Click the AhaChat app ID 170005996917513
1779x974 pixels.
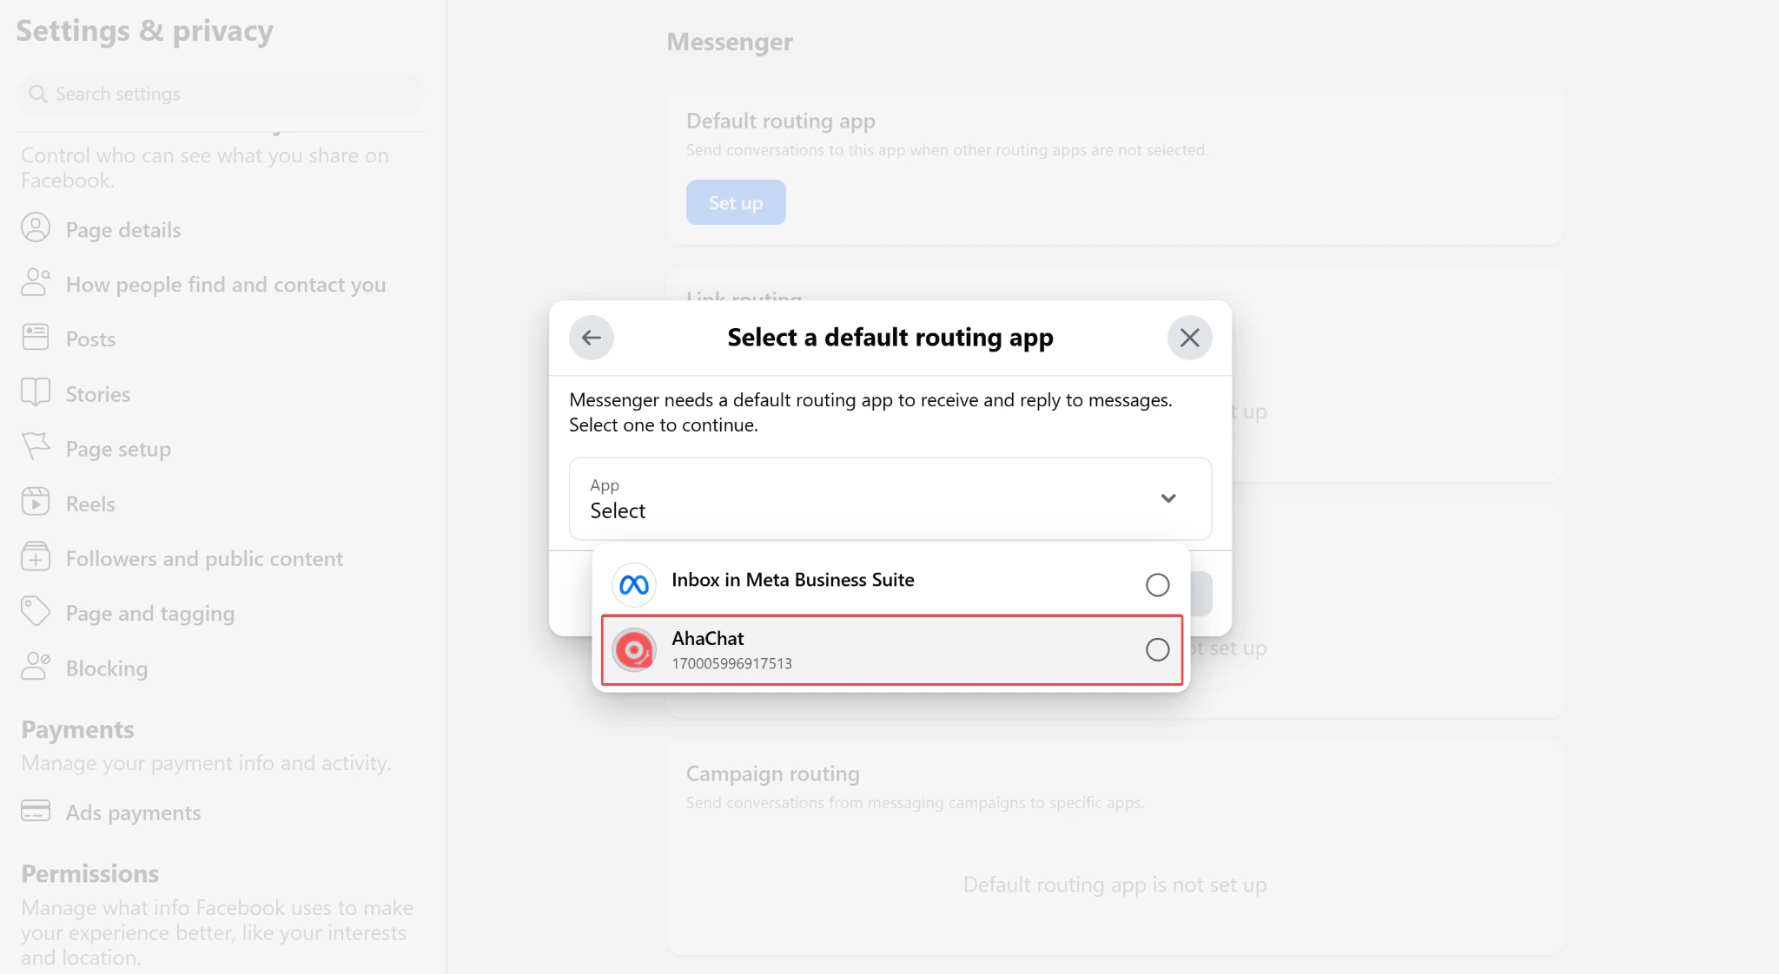click(731, 663)
